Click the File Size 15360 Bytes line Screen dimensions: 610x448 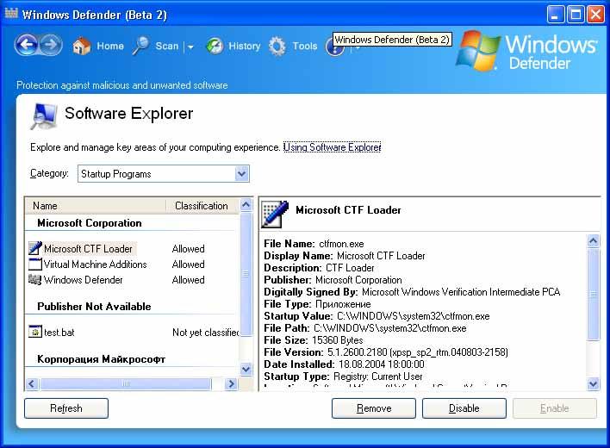pos(314,340)
